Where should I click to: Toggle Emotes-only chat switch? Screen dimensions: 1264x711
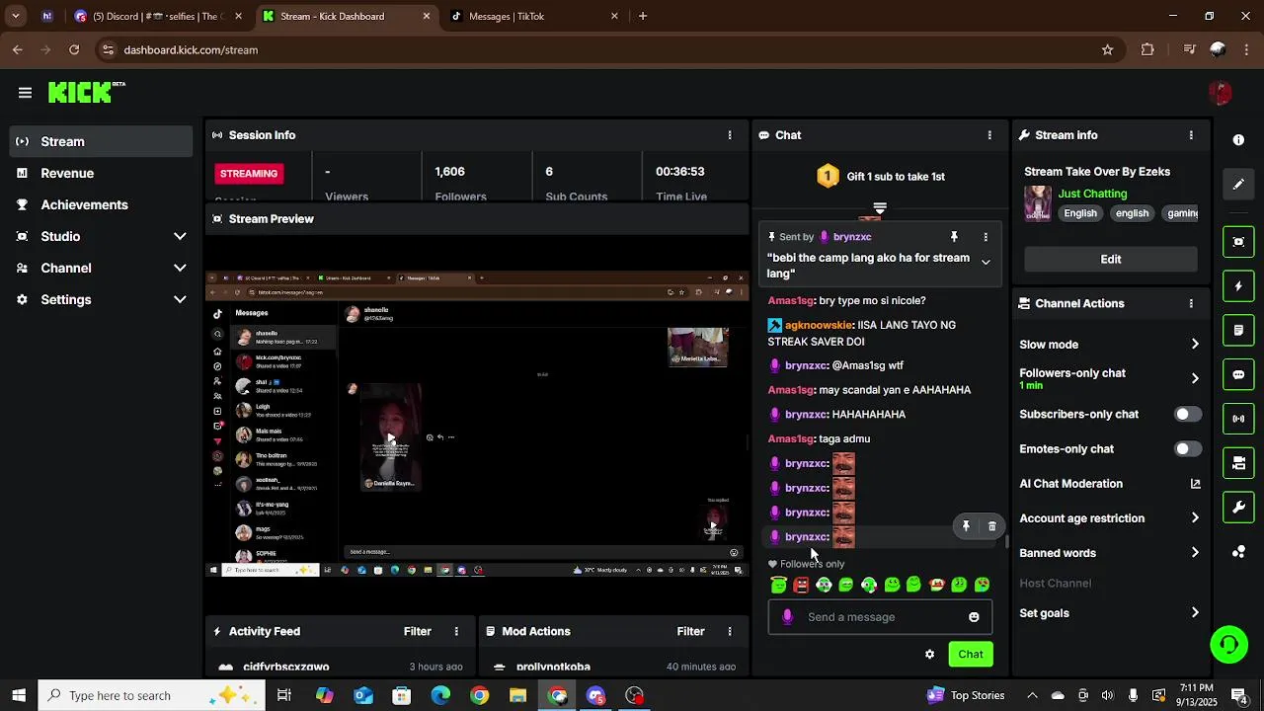(x=1188, y=449)
